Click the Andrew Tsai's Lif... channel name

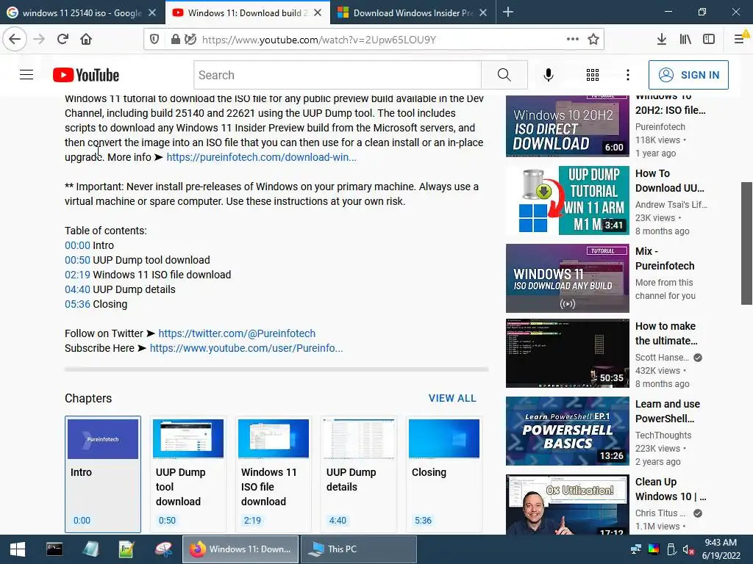671,204
